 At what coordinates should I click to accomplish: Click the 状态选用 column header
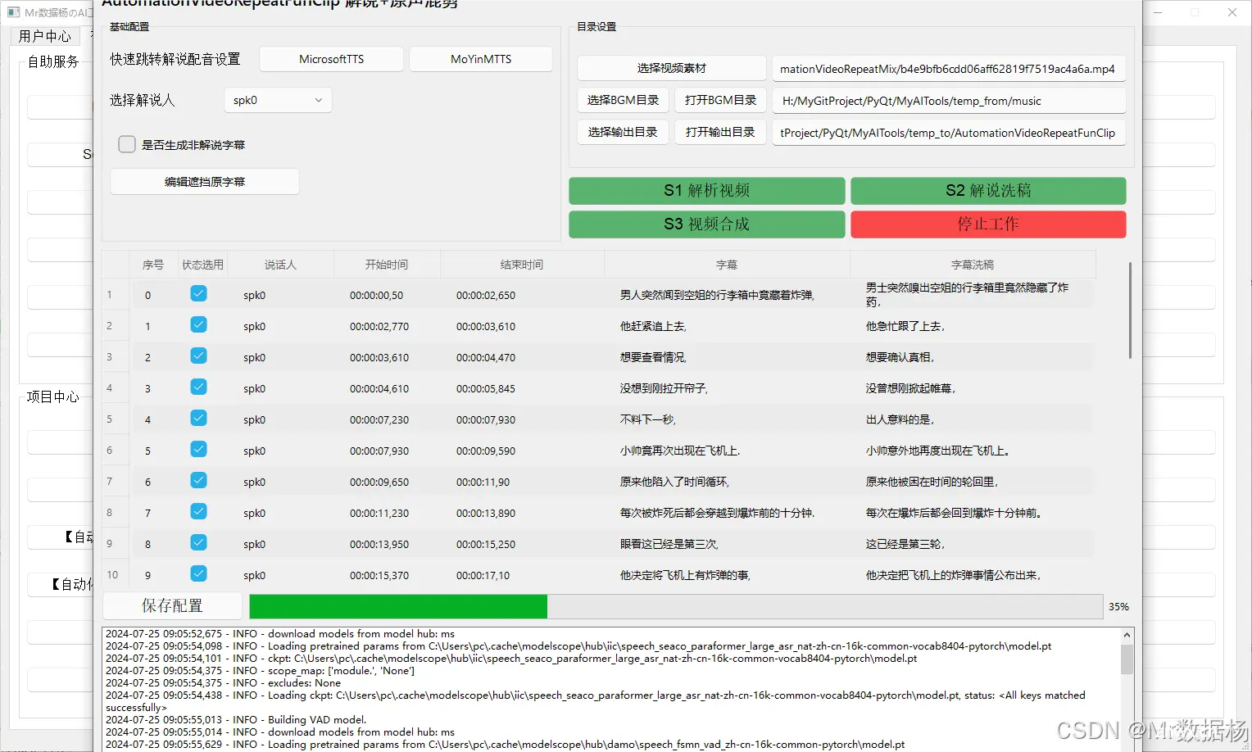pos(202,265)
